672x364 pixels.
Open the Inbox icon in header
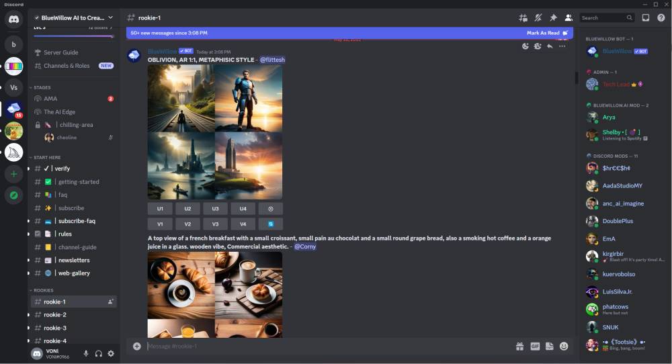click(x=645, y=17)
